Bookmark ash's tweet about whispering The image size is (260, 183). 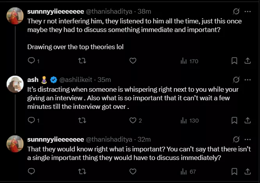(x=234, y=121)
